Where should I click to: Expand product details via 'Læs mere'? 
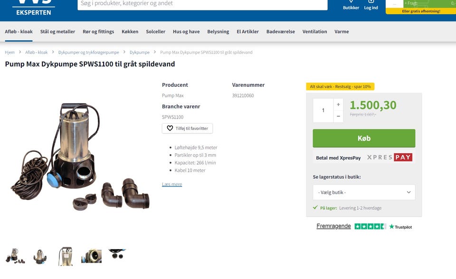pos(172,184)
